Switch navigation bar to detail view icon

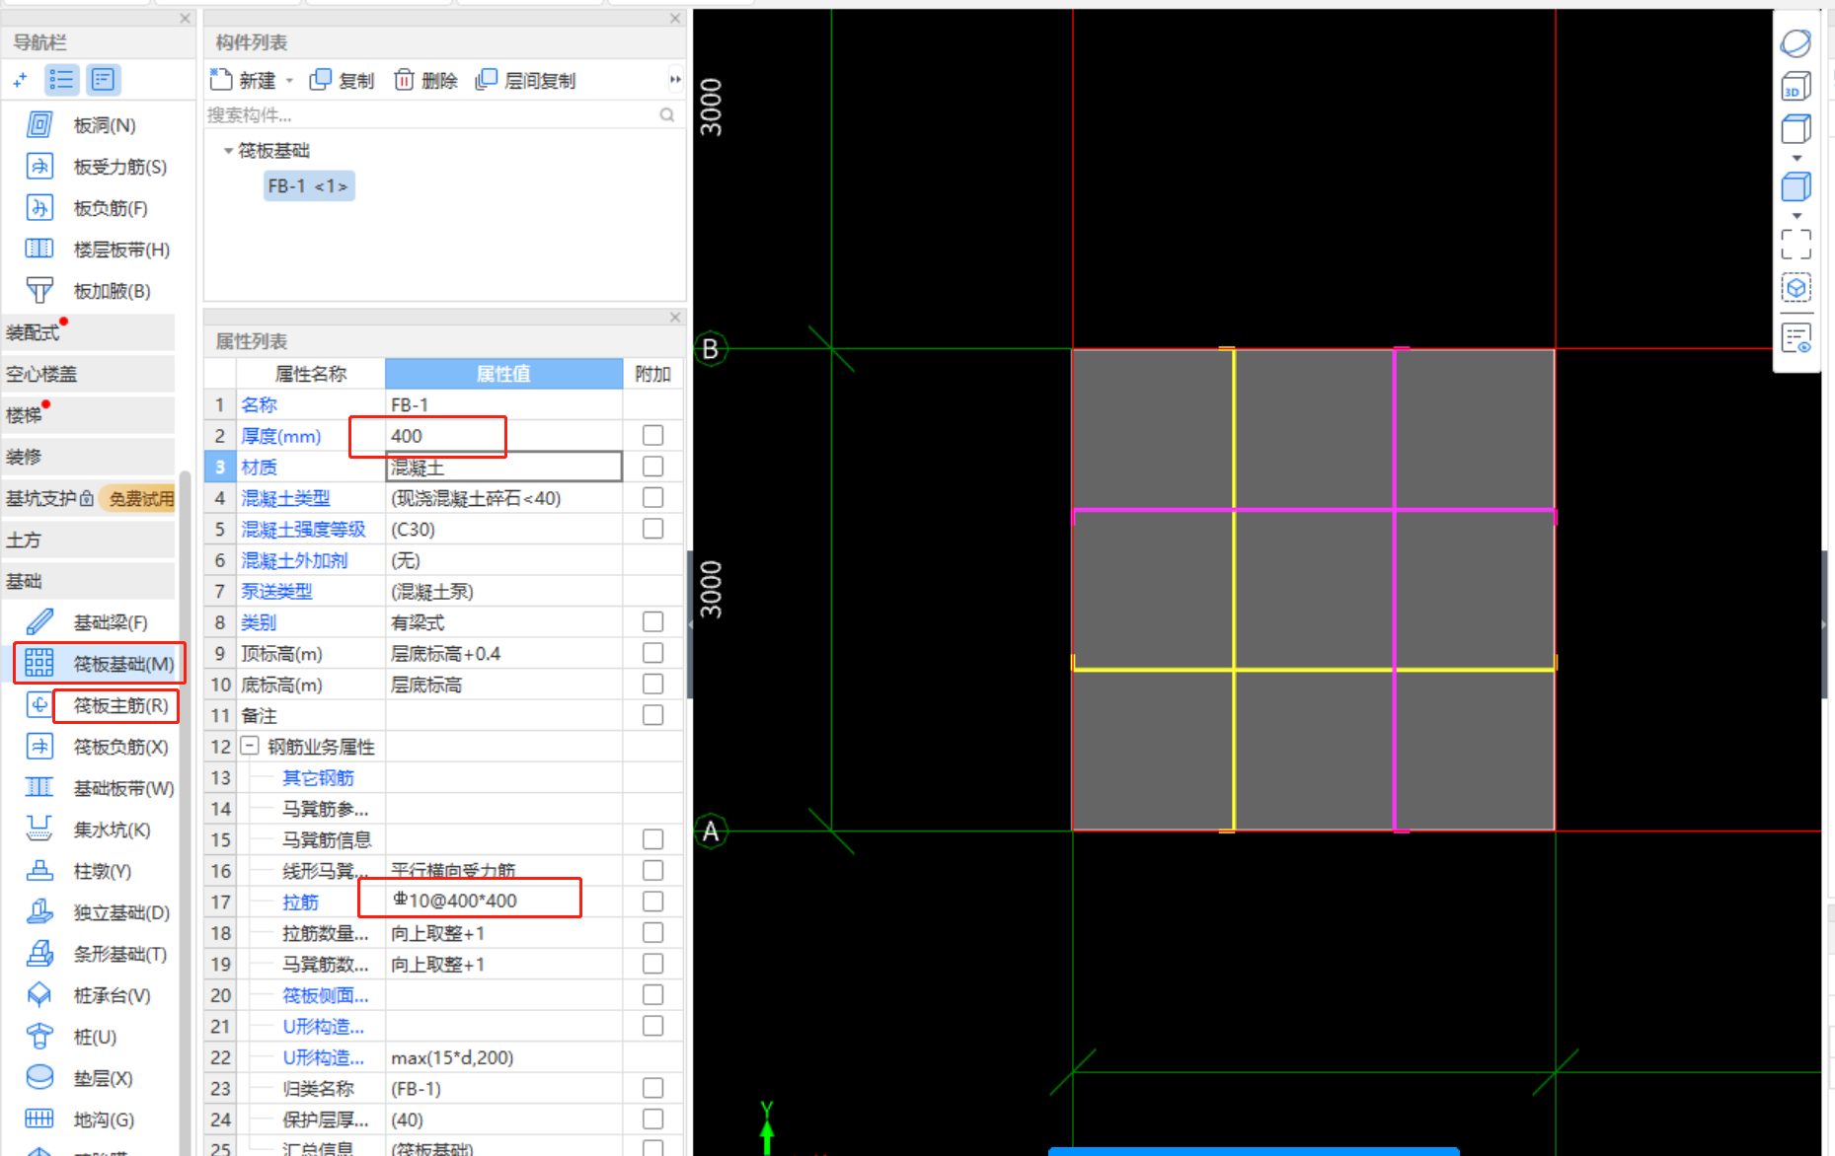[x=103, y=80]
